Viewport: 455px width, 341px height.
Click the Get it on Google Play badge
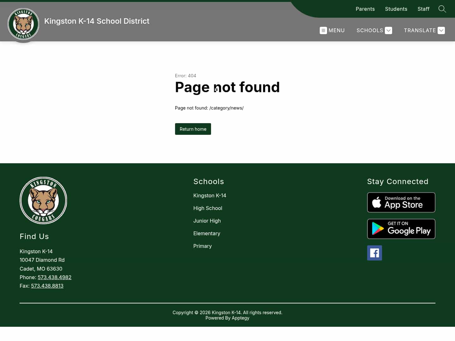(x=401, y=229)
